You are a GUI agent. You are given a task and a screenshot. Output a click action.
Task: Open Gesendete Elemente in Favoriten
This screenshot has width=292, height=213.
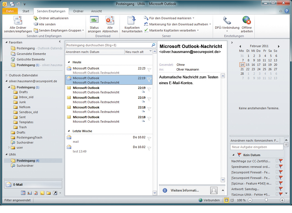[x=31, y=54]
